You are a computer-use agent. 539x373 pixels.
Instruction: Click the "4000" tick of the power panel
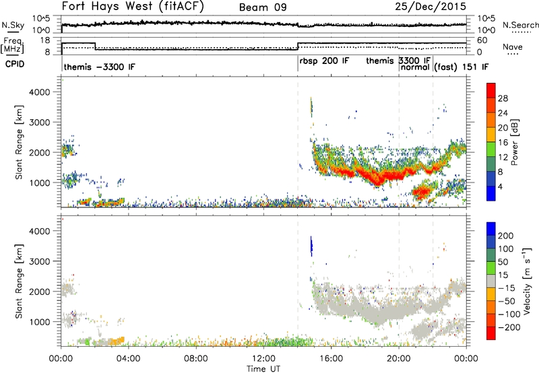[x=40, y=92]
